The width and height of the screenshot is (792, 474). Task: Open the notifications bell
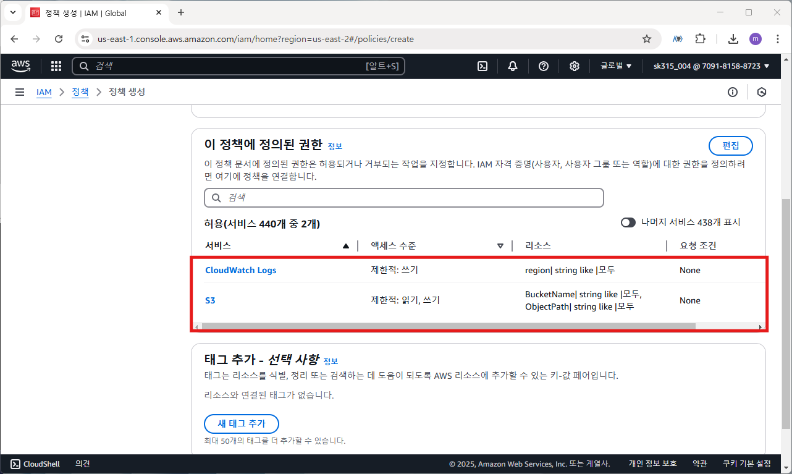click(x=513, y=66)
